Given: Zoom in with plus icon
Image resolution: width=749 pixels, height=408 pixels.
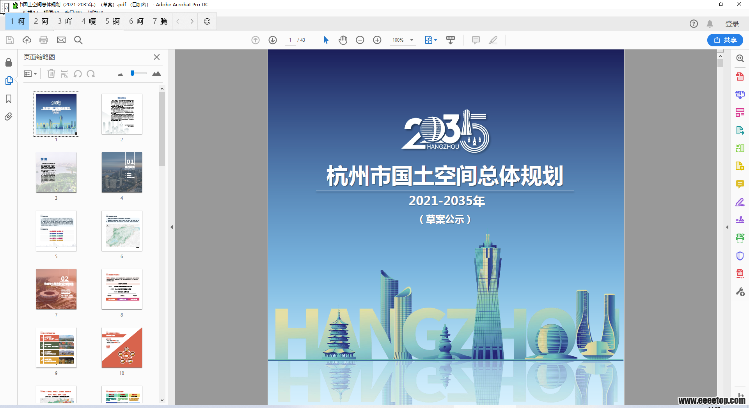Looking at the screenshot, I should pyautogui.click(x=377, y=40).
